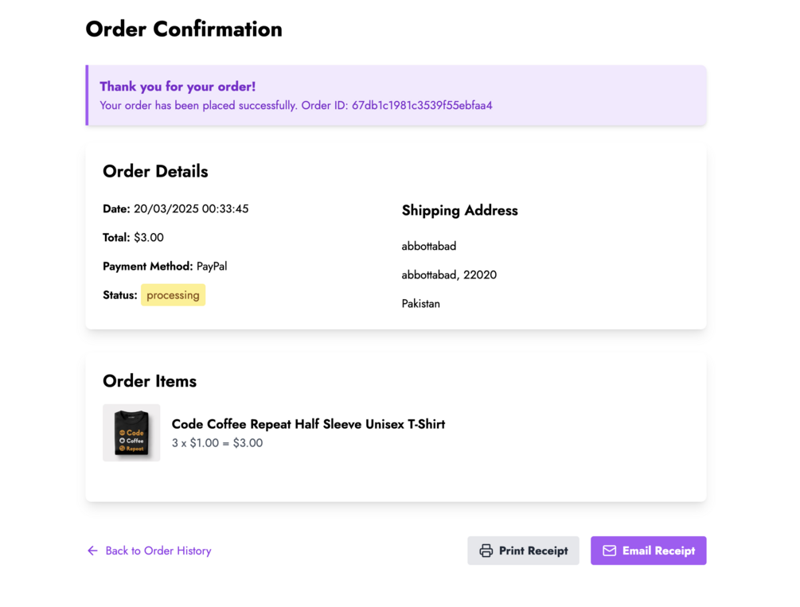Click the Shipping Address heading
Screen dimensions: 800x607
pyautogui.click(x=459, y=211)
